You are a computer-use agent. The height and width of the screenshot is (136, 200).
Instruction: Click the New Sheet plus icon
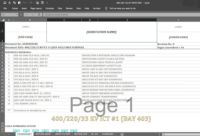coord(122,134)
